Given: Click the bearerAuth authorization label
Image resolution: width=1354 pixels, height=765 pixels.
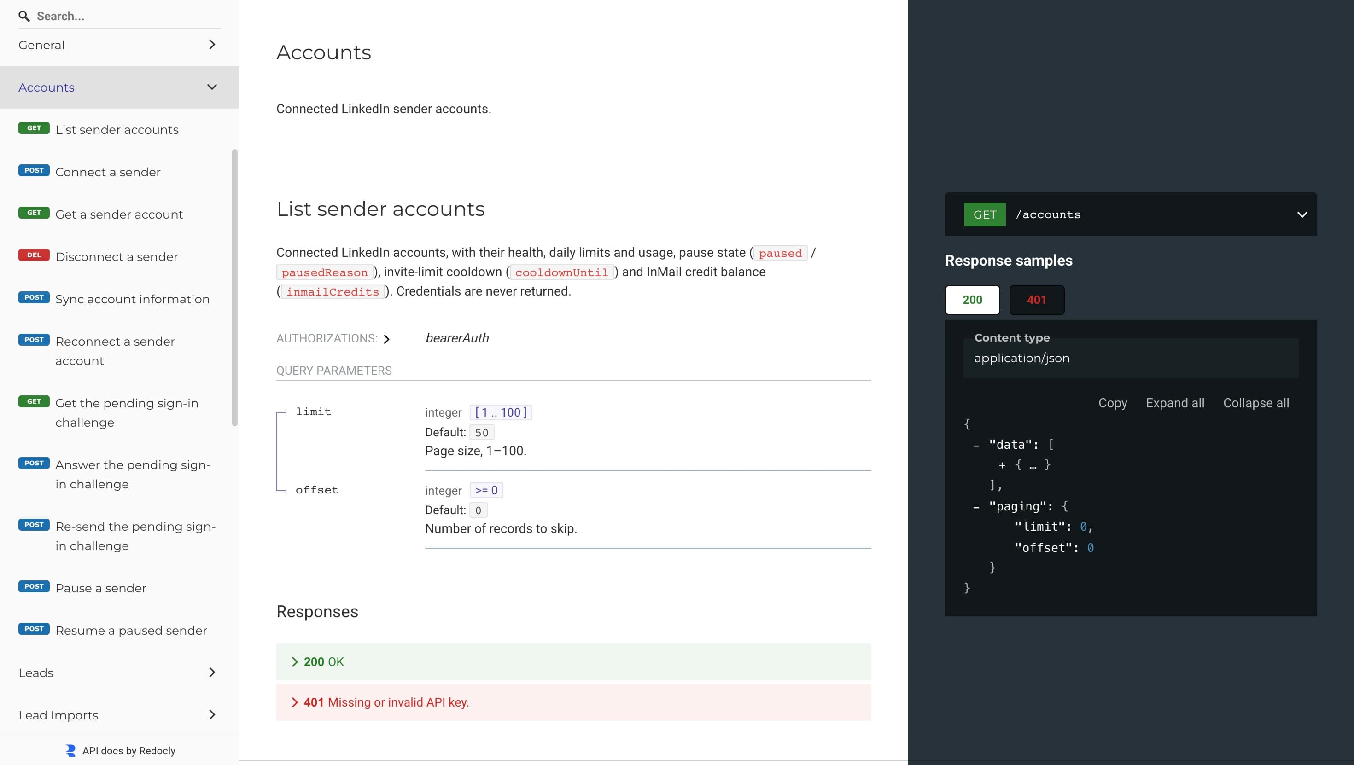Looking at the screenshot, I should click(x=457, y=338).
